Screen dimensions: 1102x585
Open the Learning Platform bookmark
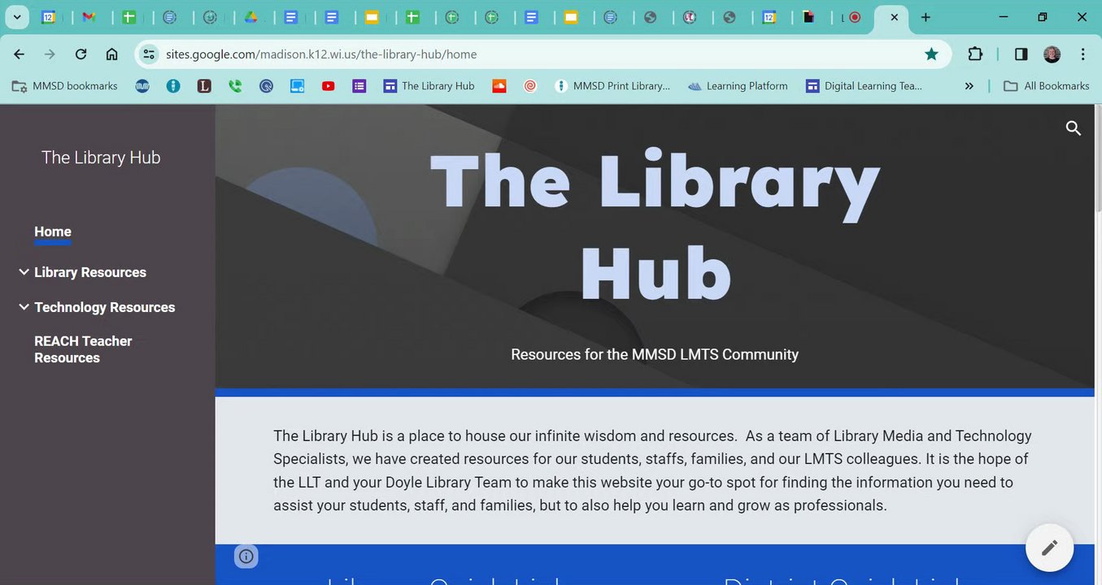point(738,85)
